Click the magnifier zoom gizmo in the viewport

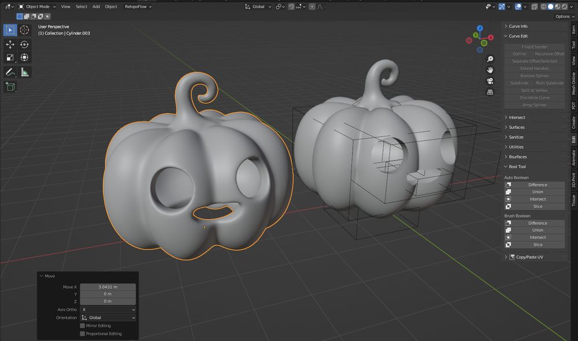tap(490, 58)
